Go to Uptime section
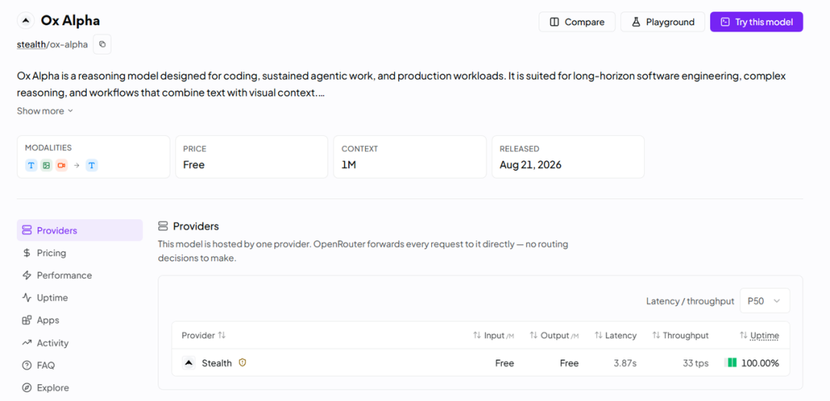830x401 pixels. point(45,298)
